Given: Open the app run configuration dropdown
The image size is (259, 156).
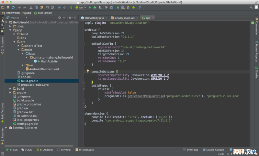Looking at the screenshot, I should (81, 7).
